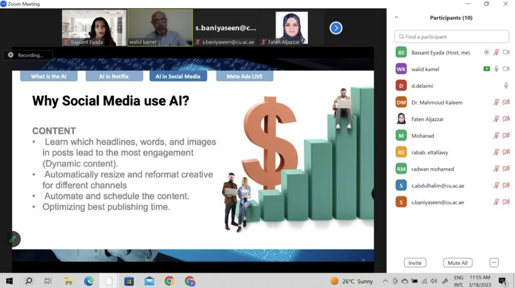Screen dimensions: 515x288
Task: Click Mohanad's camera-off icon
Action: pos(506,135)
